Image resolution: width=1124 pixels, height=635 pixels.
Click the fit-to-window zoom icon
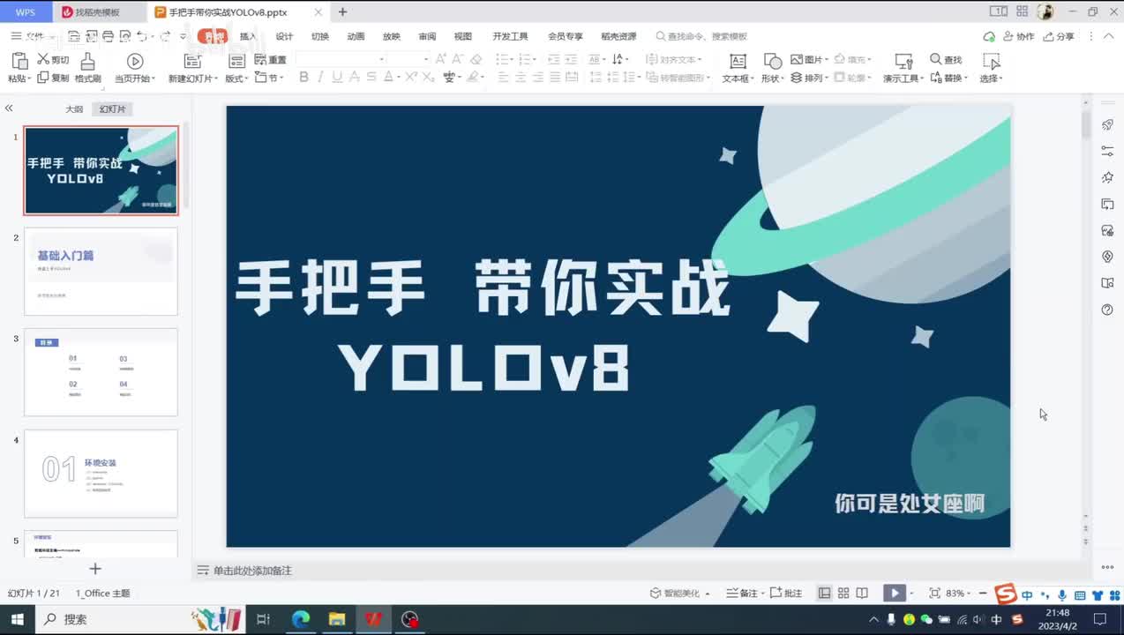(x=935, y=594)
